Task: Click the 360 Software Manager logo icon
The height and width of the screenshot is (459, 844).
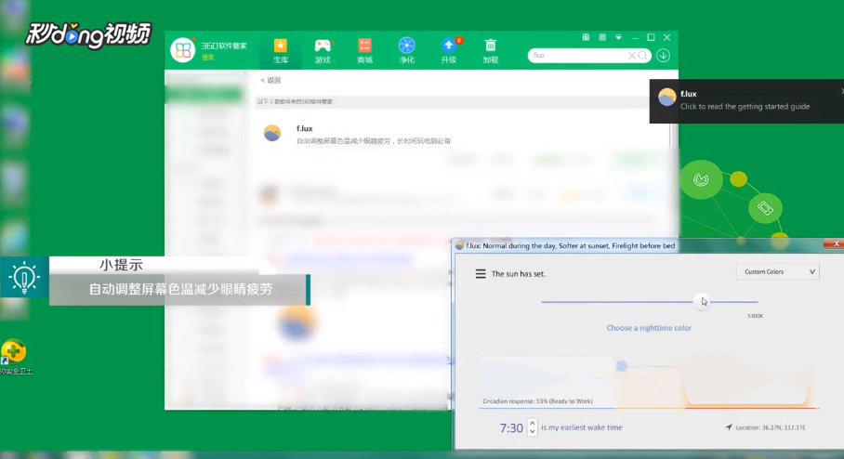Action: point(183,50)
